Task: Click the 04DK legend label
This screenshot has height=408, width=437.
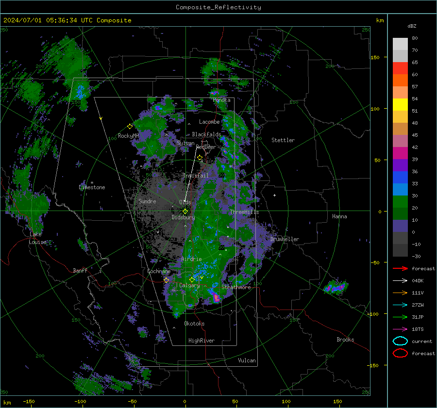Action: pyautogui.click(x=418, y=281)
